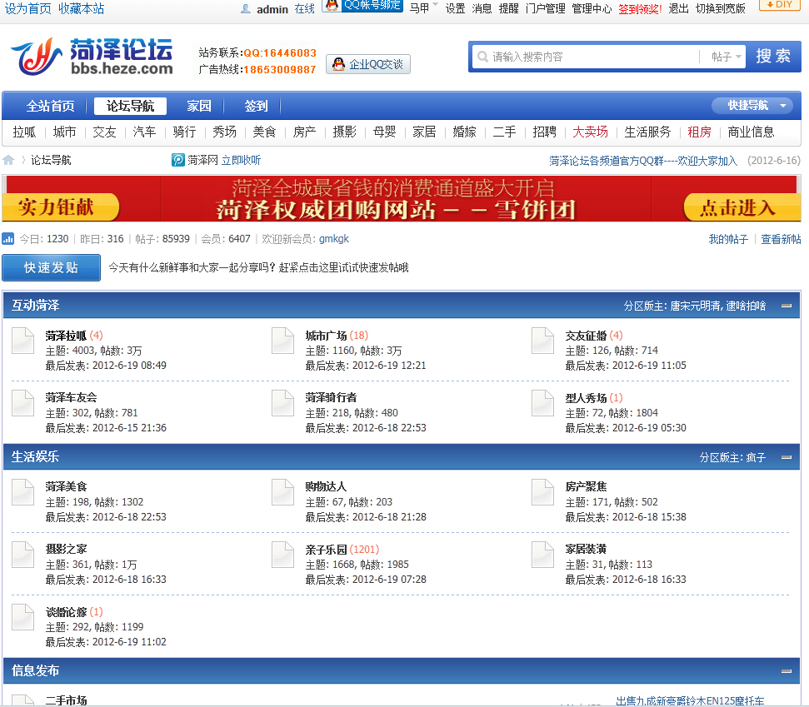Click the forum icon beside 亲子乐园

coord(282,555)
